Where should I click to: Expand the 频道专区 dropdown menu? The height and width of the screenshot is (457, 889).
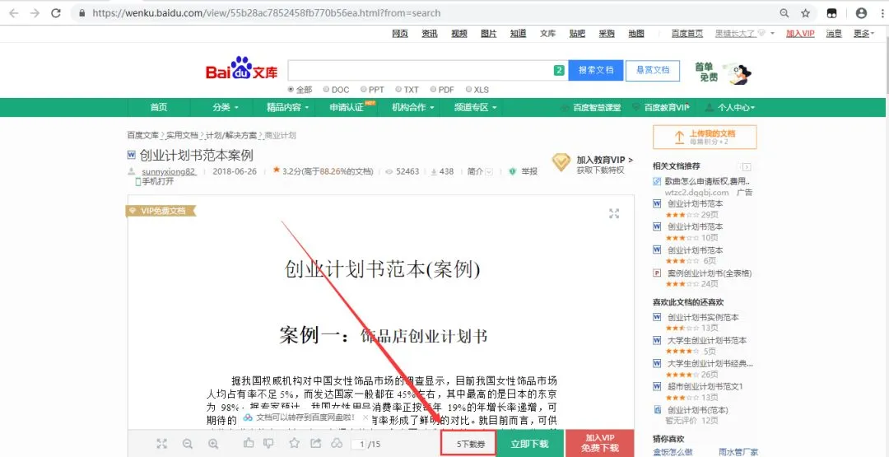tap(475, 107)
